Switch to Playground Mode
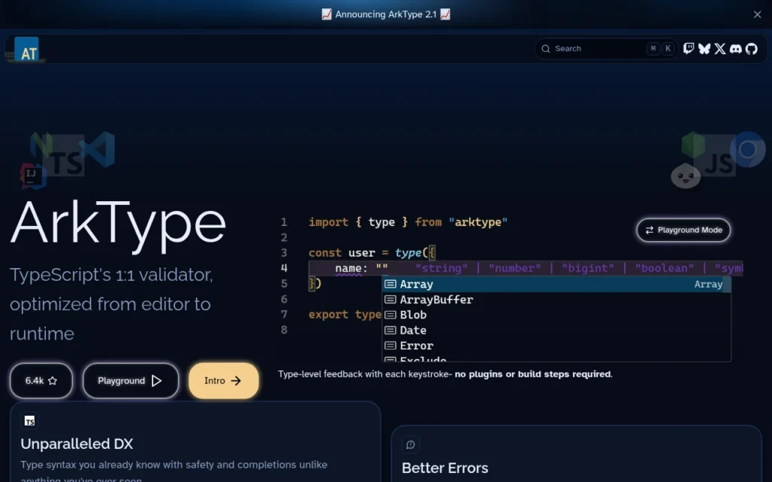 pyautogui.click(x=683, y=230)
